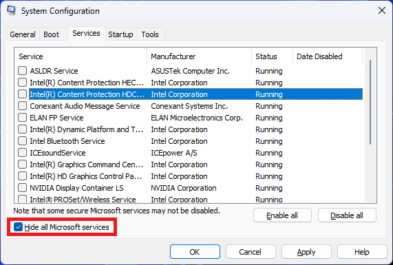The height and width of the screenshot is (265, 393).
Task: Click ICEpower A/S manufacturer cell
Action: click(174, 153)
